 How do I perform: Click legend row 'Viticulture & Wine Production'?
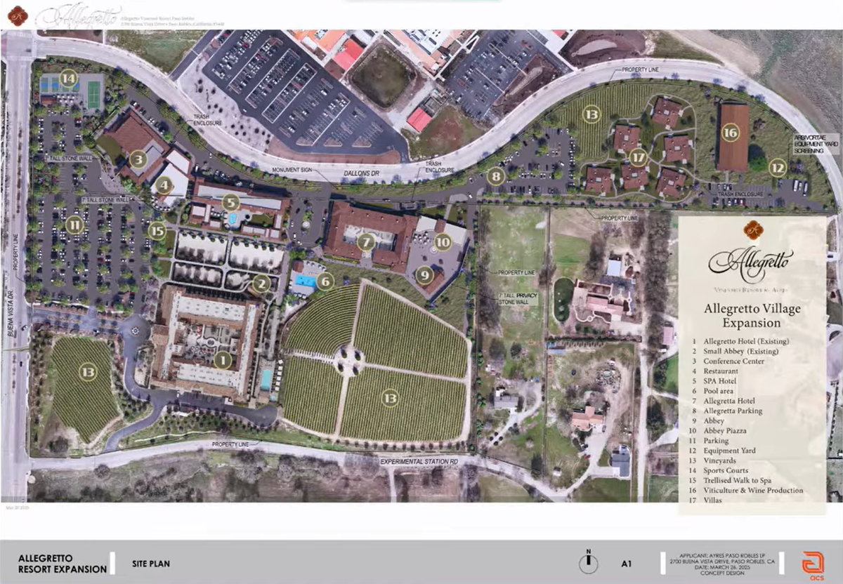tap(747, 490)
